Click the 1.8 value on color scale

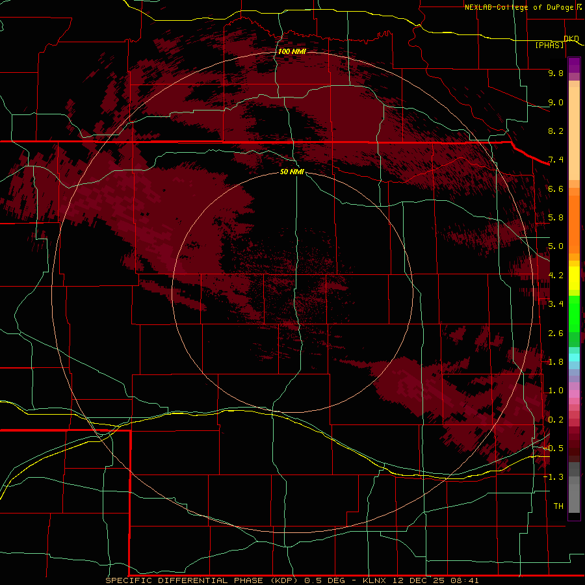point(556,362)
